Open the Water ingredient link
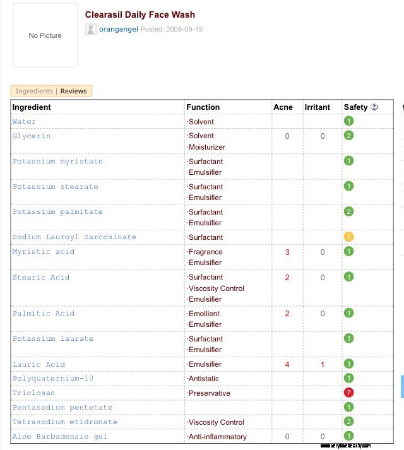Screen dimensions: 404x450 [24, 121]
